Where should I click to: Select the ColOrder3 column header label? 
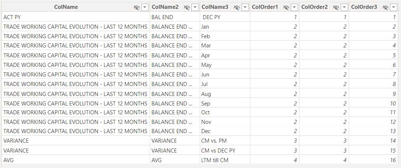[364, 7]
